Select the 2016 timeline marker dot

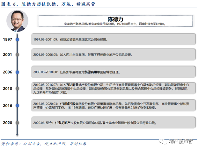click(x=18, y=105)
